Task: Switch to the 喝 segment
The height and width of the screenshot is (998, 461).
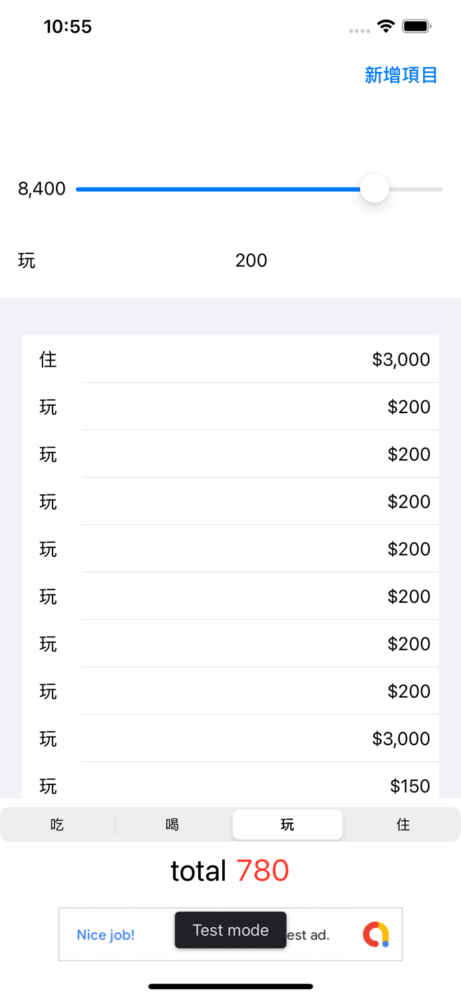Action: [x=172, y=825]
